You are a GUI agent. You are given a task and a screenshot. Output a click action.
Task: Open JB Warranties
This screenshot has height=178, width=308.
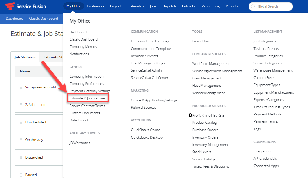coord(80,143)
